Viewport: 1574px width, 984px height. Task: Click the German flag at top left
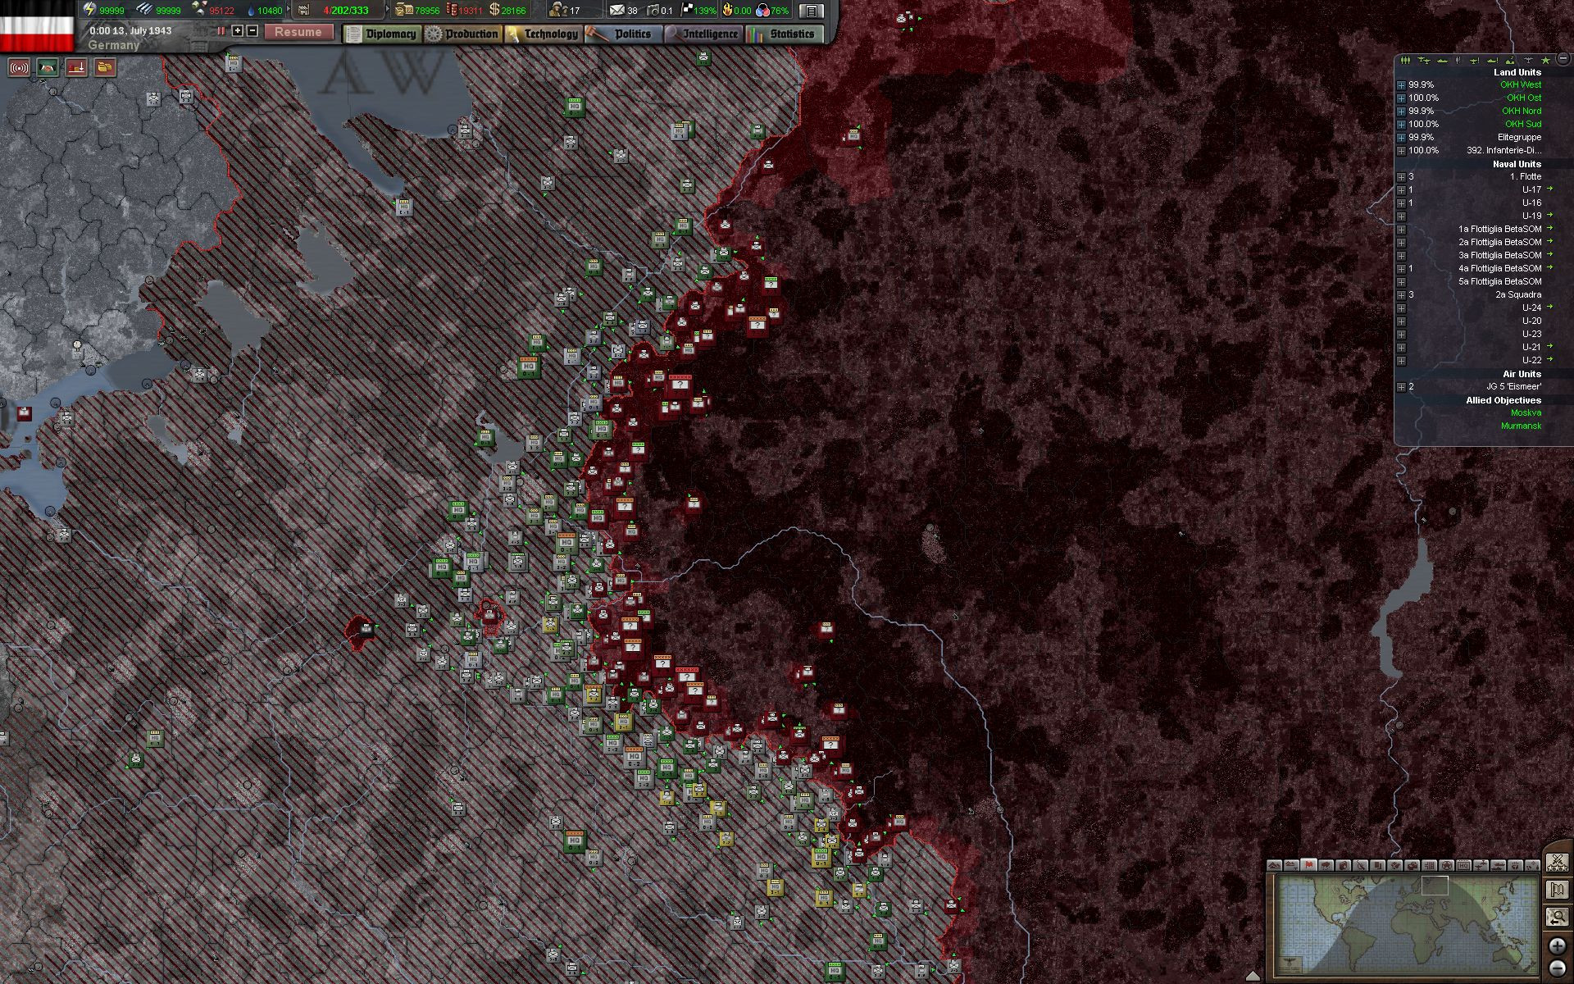pyautogui.click(x=37, y=26)
